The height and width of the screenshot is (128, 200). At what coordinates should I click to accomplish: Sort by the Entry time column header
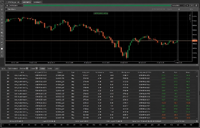[41, 72]
